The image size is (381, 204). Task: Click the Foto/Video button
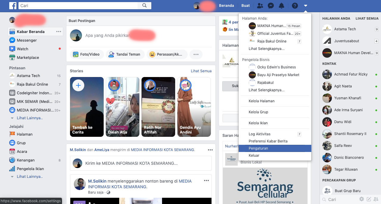[87, 54]
